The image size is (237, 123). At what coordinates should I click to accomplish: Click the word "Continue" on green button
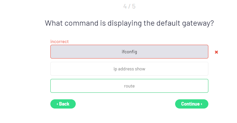(x=191, y=104)
